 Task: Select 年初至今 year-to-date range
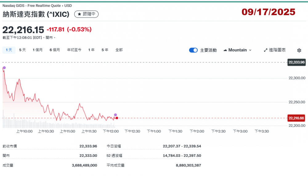point(74,50)
